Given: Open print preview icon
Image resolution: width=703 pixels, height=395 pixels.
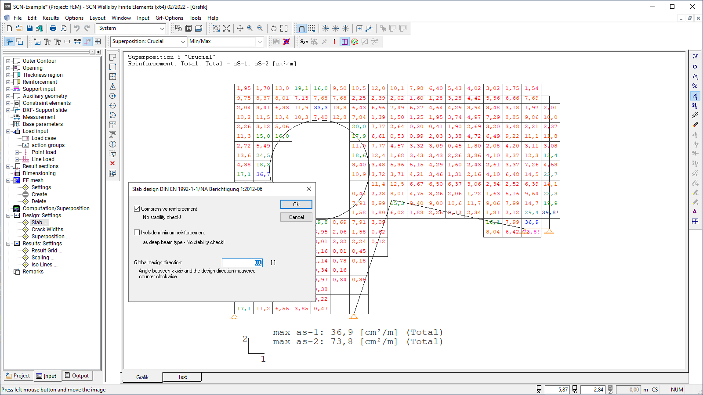Looking at the screenshot, I should pos(64,28).
